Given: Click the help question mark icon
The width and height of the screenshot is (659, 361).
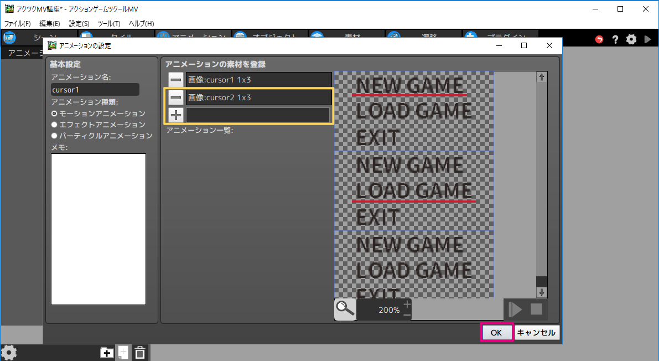Looking at the screenshot, I should [615, 40].
